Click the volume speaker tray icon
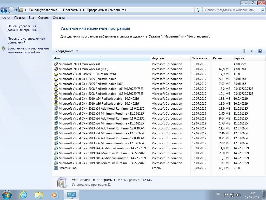Viewport: 266px width, 200px height. [238, 195]
